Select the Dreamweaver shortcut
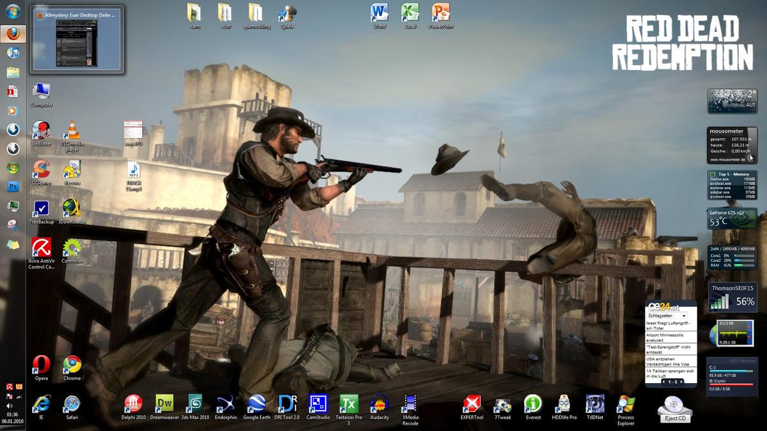The width and height of the screenshot is (767, 431). (164, 407)
